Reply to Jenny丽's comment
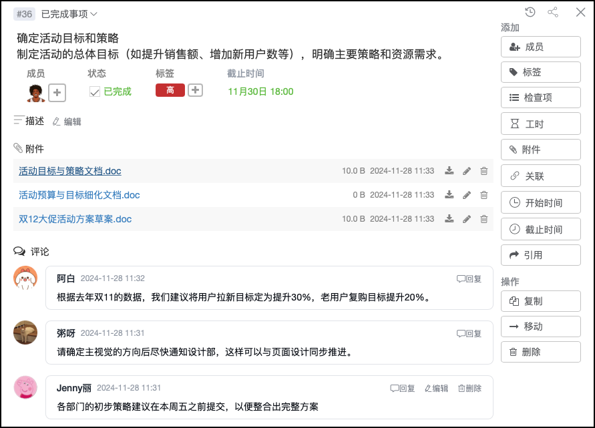 pos(403,388)
